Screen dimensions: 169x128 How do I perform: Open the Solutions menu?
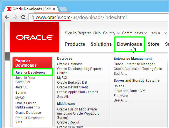101,44
